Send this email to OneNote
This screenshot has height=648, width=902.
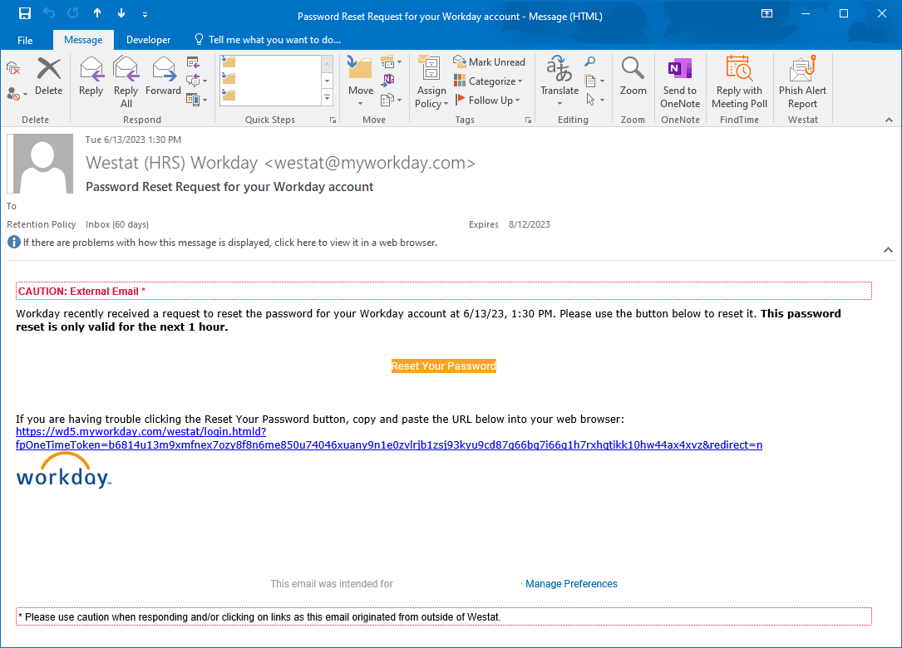(680, 82)
